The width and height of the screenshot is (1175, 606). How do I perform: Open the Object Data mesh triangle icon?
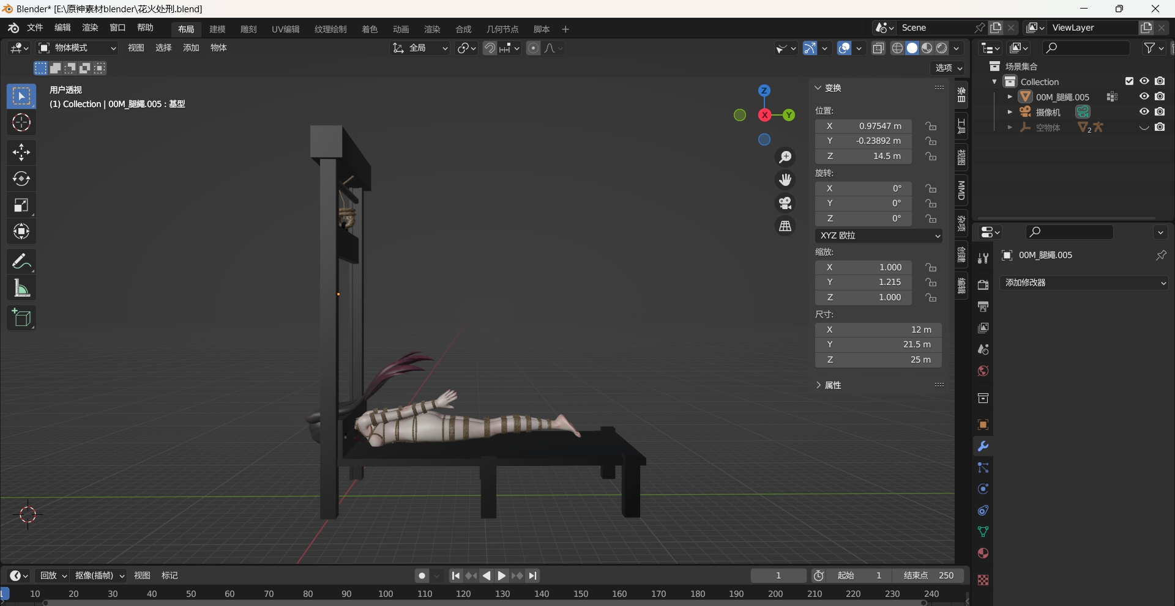(983, 532)
